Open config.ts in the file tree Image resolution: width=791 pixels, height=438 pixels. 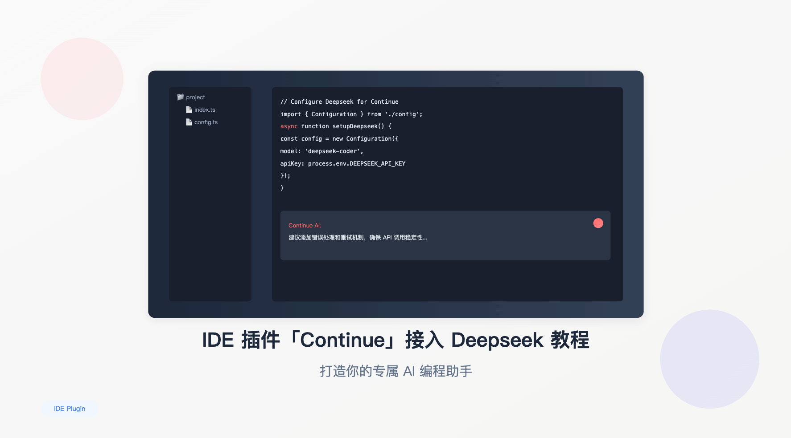(206, 122)
